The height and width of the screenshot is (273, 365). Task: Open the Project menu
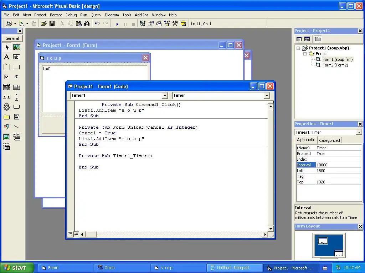pyautogui.click(x=40, y=15)
